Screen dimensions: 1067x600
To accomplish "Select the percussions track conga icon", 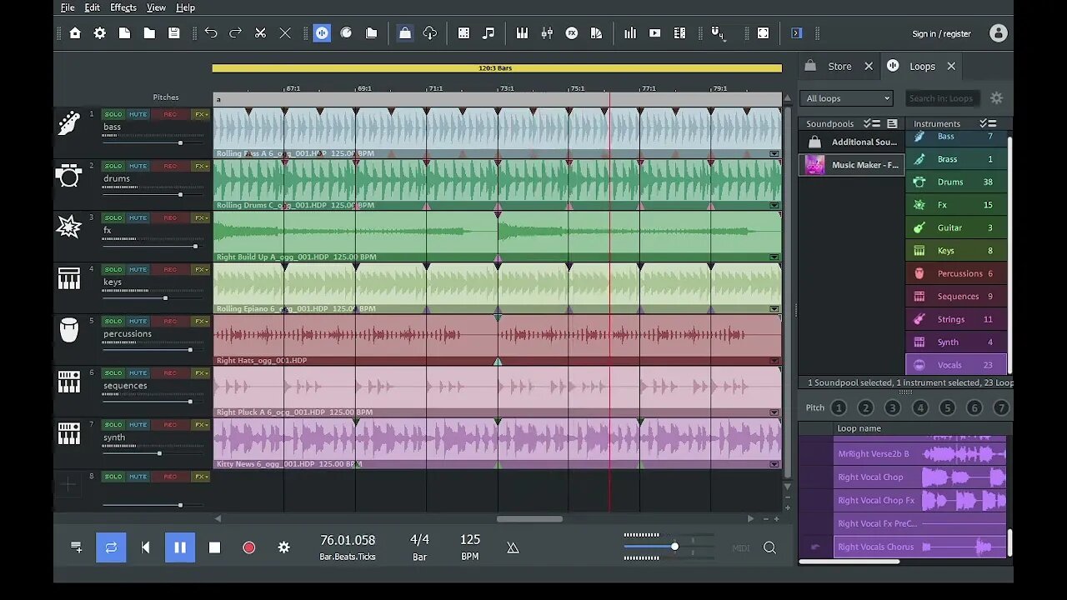I will click(68, 330).
